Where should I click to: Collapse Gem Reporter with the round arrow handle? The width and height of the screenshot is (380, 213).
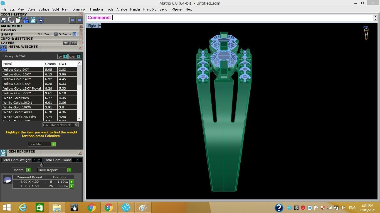pos(42,165)
